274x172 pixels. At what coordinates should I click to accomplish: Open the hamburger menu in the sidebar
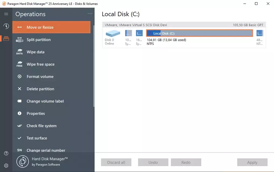pyautogui.click(x=6, y=14)
